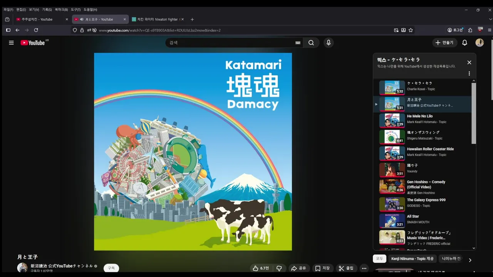The image size is (493, 277).
Task: Create a clip with 클립 button
Action: pos(346,268)
